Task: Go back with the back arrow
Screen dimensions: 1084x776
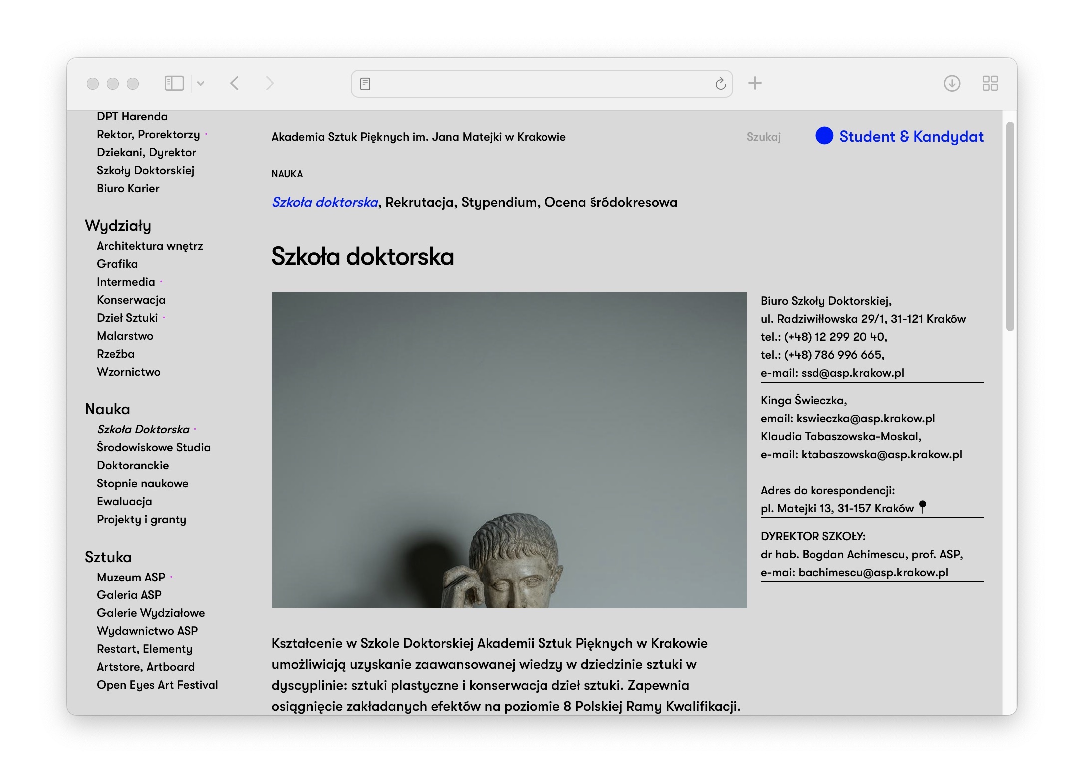Action: (235, 83)
